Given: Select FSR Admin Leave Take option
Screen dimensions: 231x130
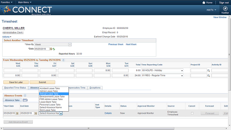Looking at the screenshot, I should [54, 99].
